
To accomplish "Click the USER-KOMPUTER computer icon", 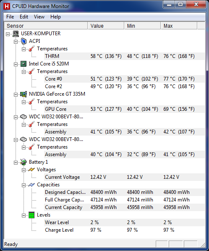I will (x=16, y=34).
